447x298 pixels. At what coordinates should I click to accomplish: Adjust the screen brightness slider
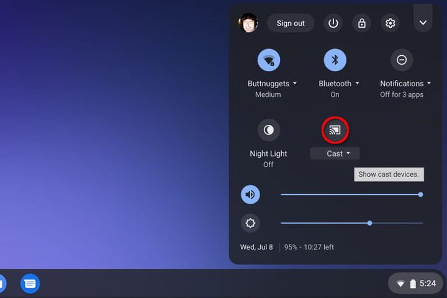[x=352, y=223]
